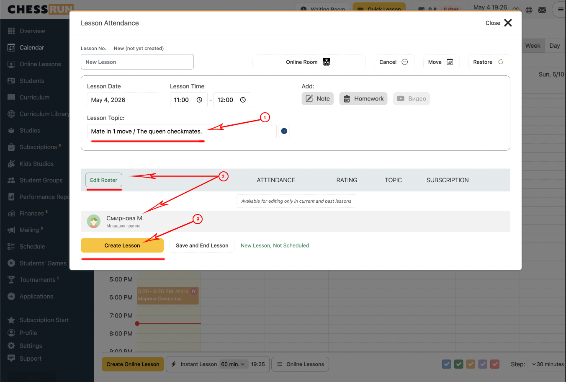Click the Quick Lesson button in header
566x382 pixels.
coord(379,8)
